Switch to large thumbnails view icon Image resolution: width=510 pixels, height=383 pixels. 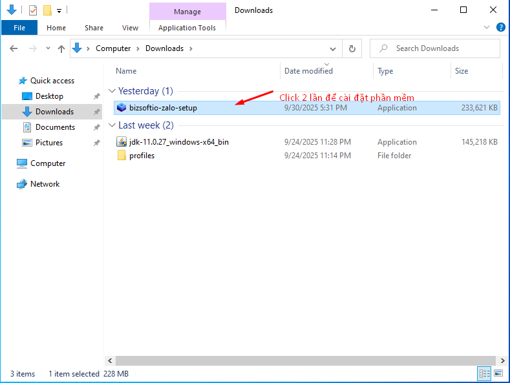(498, 373)
